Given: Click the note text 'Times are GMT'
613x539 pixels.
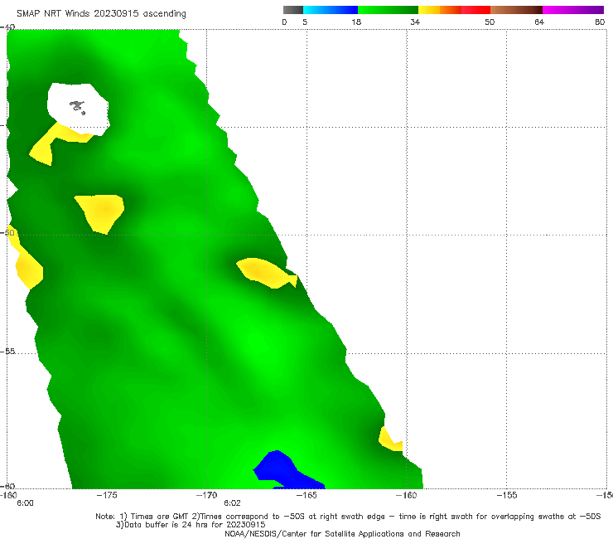Looking at the screenshot, I should pyautogui.click(x=159, y=517).
